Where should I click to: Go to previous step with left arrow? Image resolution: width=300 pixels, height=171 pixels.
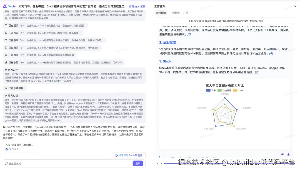pyautogui.click(x=158, y=164)
